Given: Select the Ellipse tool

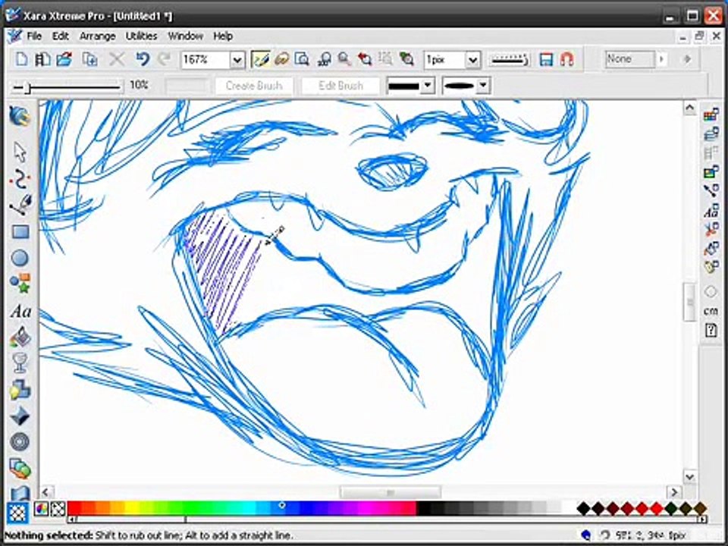Looking at the screenshot, I should [x=20, y=258].
